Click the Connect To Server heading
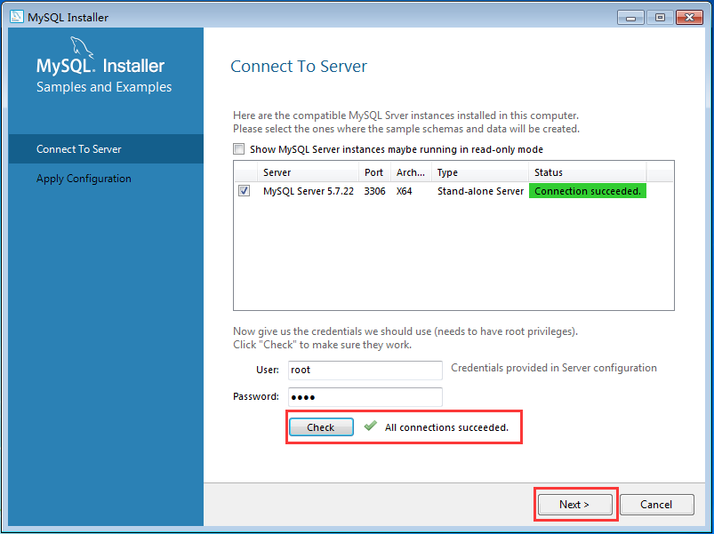 pyautogui.click(x=299, y=67)
